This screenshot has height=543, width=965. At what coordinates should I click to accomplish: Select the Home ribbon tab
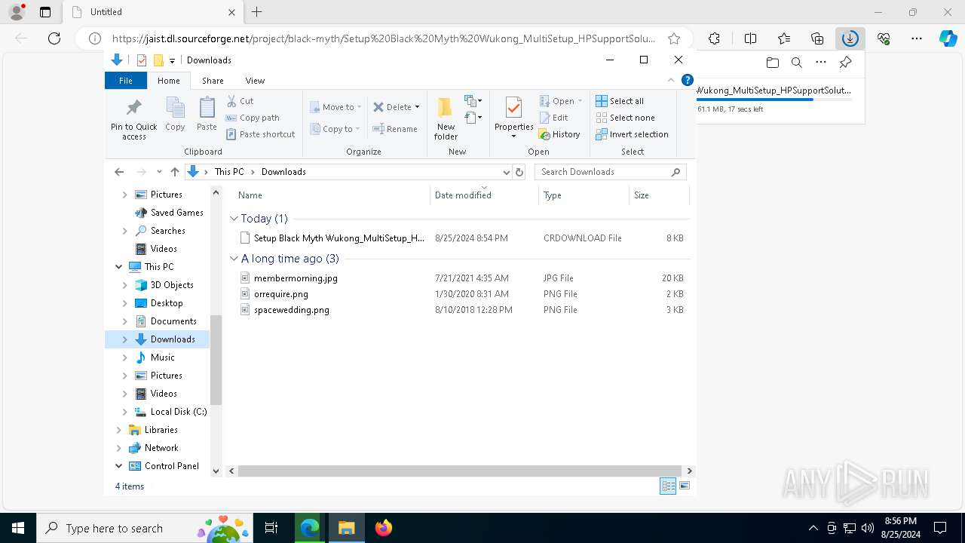click(x=169, y=81)
